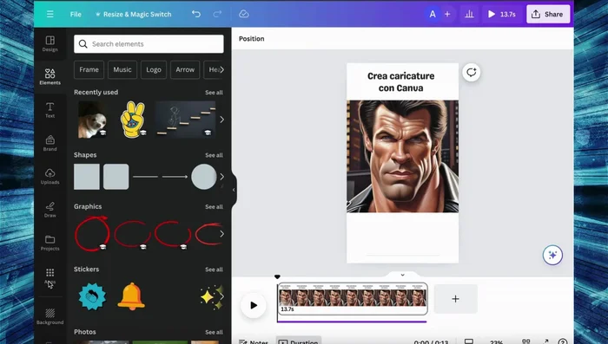Image resolution: width=608 pixels, height=344 pixels.
Task: Open the Design side tab
Action: 50,43
